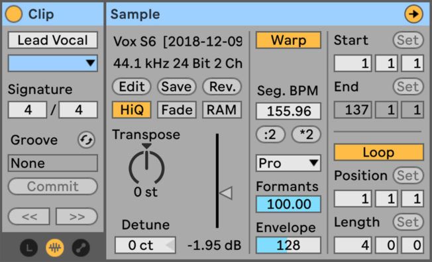Open the sample arrow button in header
The width and height of the screenshot is (432, 262).
tap(413, 14)
